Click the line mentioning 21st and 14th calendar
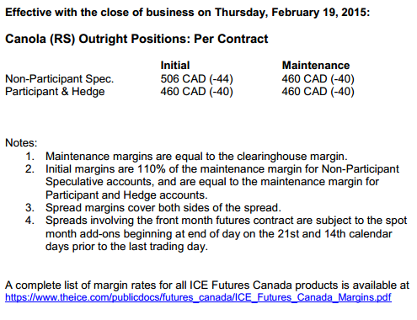417x320 pixels. pos(218,234)
